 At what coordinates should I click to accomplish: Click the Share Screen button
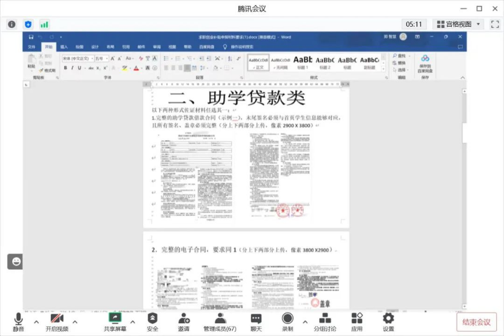[115, 321]
